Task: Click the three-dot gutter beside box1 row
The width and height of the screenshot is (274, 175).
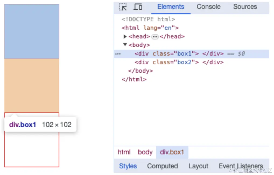Action: click(118, 54)
